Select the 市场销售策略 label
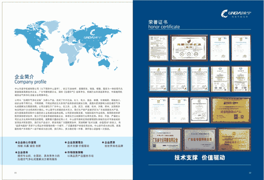 coord(75,152)
